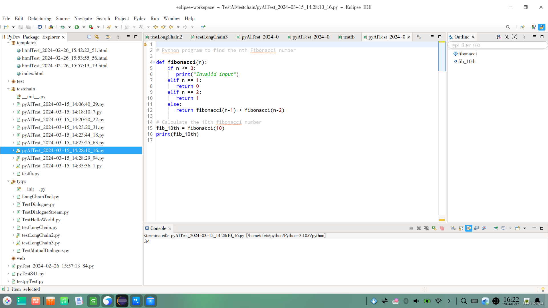Click the Back navigation arrow
Screen dimensions: 548x308
pyautogui.click(x=171, y=27)
